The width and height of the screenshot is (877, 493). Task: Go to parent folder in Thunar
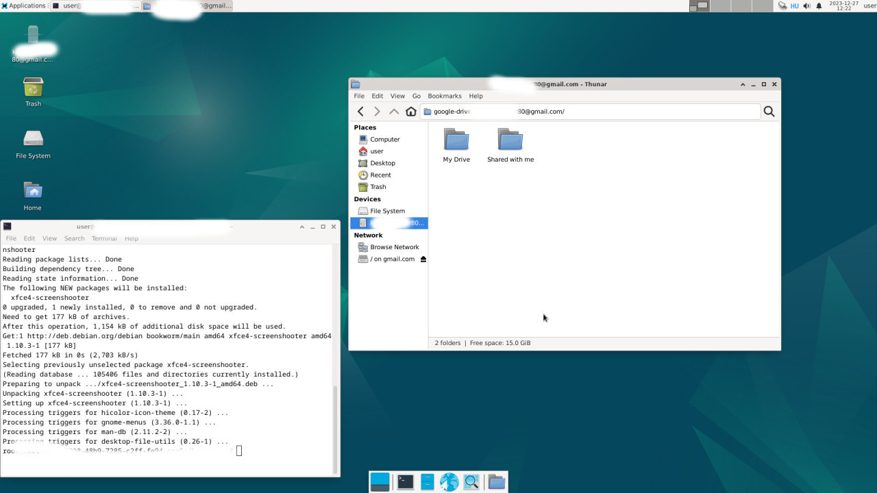(394, 112)
